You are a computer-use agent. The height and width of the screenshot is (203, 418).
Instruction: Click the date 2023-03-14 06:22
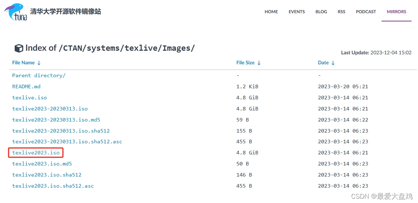click(343, 120)
